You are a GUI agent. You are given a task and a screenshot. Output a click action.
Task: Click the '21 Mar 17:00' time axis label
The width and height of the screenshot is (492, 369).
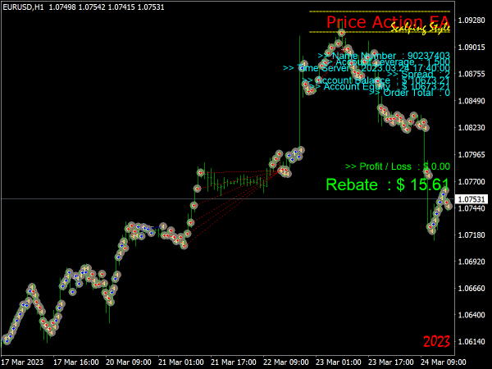tap(234, 362)
